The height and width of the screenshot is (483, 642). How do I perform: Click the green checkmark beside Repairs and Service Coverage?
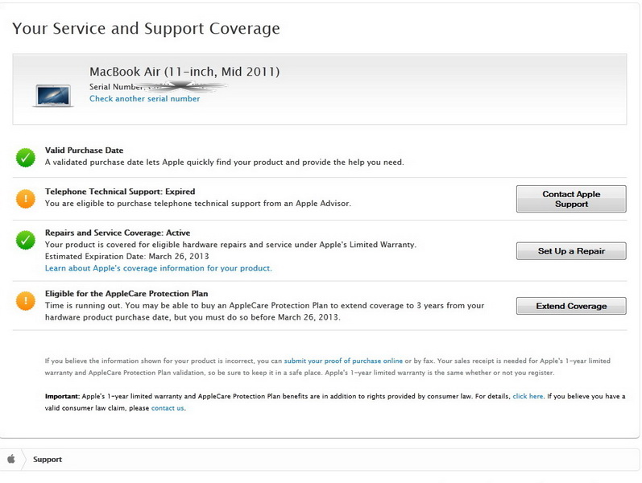[x=26, y=240]
